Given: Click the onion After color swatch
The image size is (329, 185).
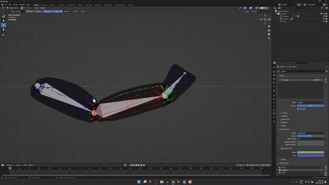Looking at the screenshot, I should click(310, 155).
